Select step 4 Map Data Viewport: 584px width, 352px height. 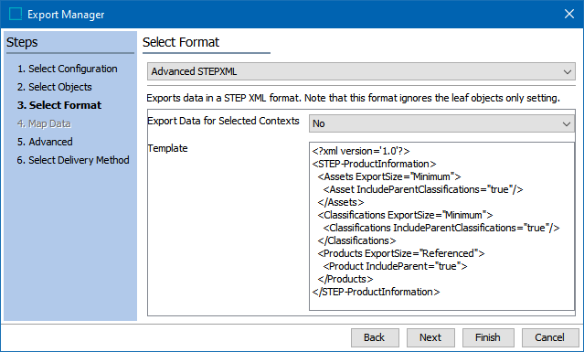click(44, 123)
